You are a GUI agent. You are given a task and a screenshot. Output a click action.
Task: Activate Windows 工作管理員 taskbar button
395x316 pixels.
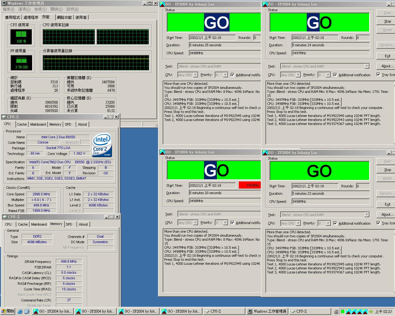pos(267,311)
